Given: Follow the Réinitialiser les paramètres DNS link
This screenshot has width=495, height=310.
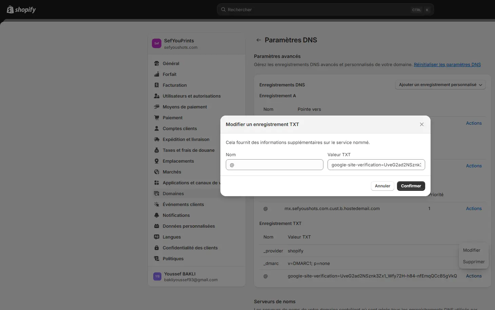Looking at the screenshot, I should [447, 64].
